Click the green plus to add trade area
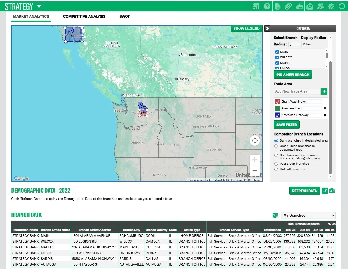Image resolution: width=348 pixels, height=269 pixels. (324, 91)
